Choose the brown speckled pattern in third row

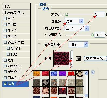coord(54,91)
